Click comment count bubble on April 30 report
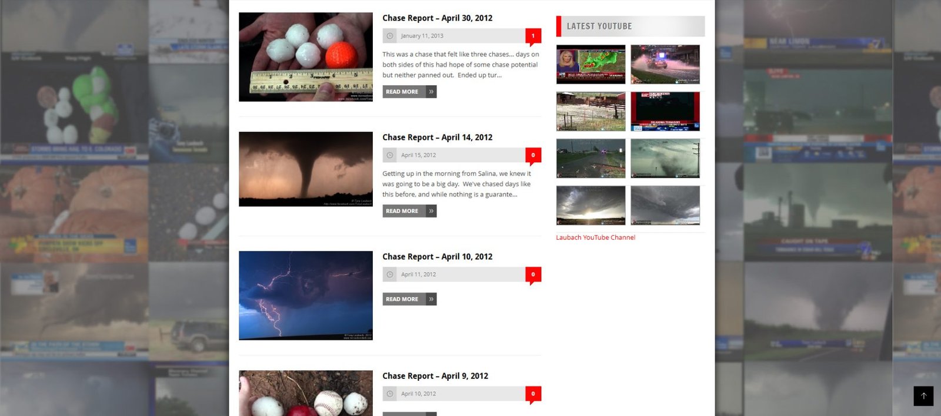The height and width of the screenshot is (416, 941). pyautogui.click(x=533, y=36)
